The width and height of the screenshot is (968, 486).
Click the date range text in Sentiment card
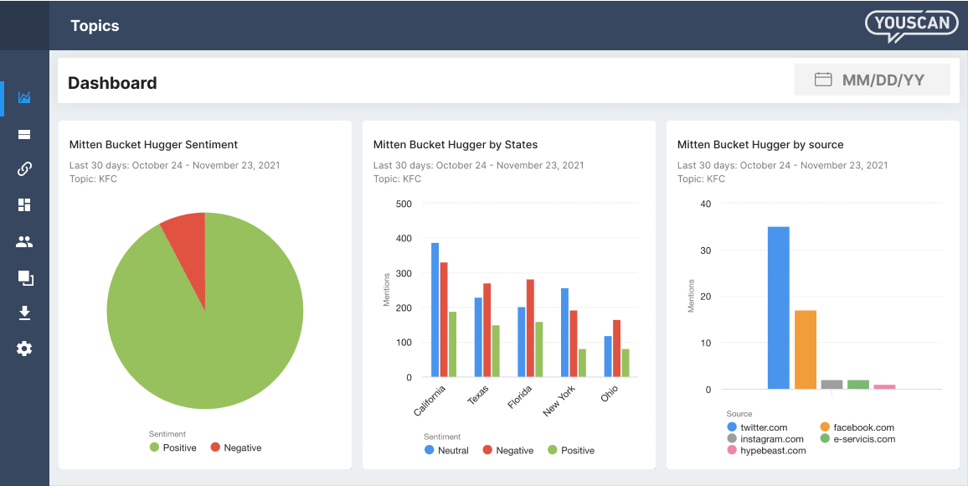tap(175, 165)
